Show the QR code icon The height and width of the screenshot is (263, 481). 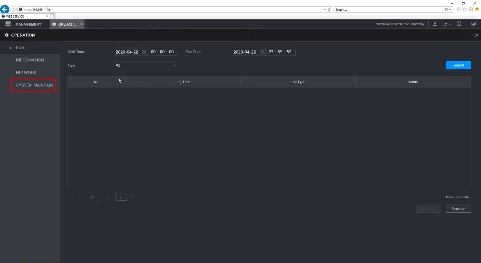(459, 24)
